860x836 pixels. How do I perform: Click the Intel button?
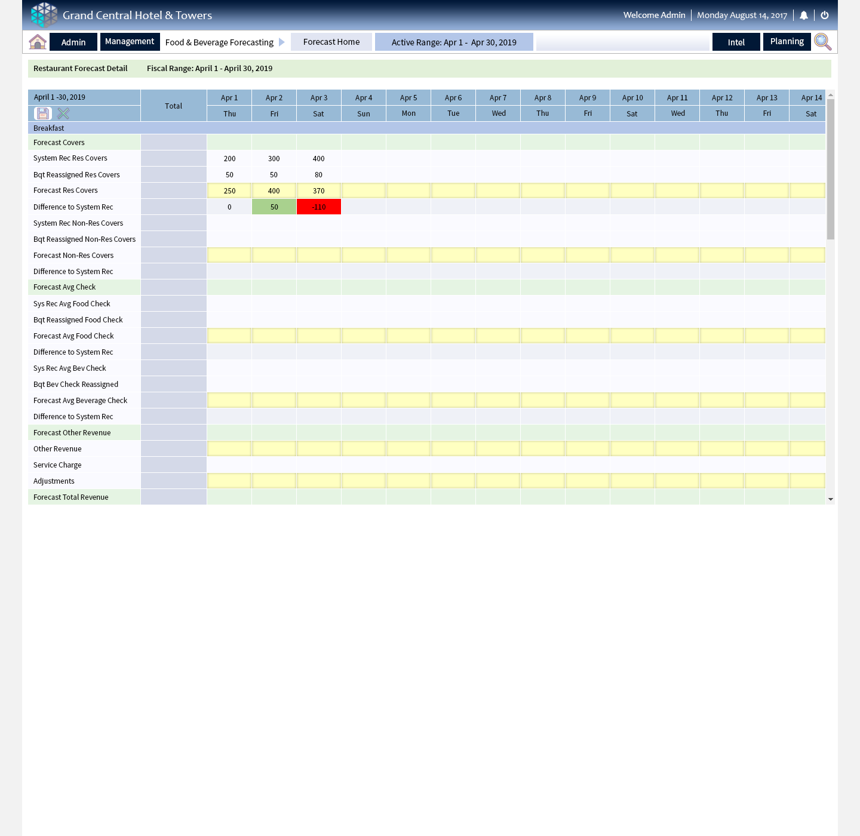[x=736, y=42]
